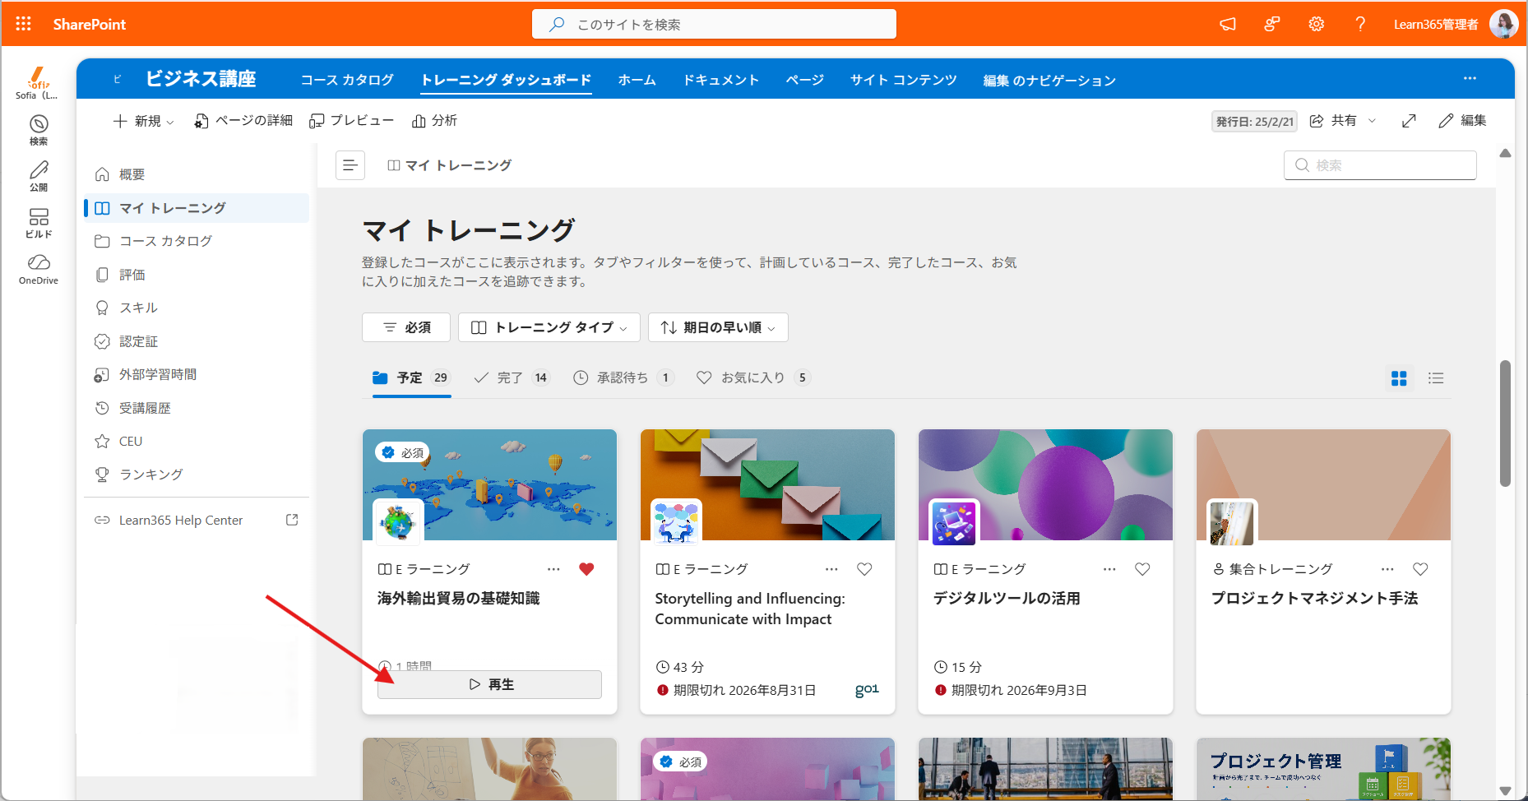
Task: Click the 再生 play button
Action: pos(489,684)
